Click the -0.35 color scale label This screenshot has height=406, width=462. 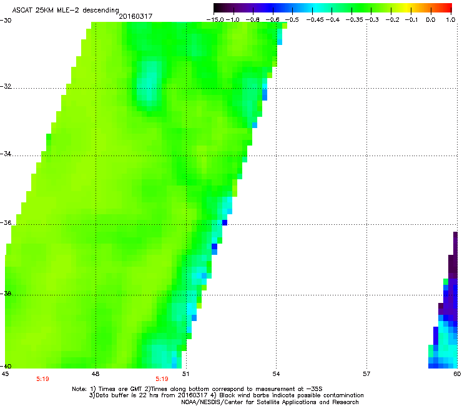point(355,20)
